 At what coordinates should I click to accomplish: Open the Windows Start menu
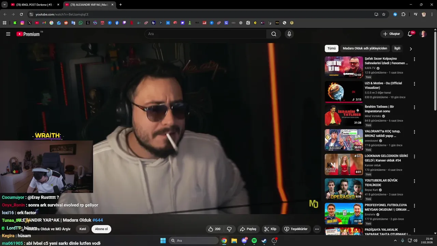click(x=163, y=241)
